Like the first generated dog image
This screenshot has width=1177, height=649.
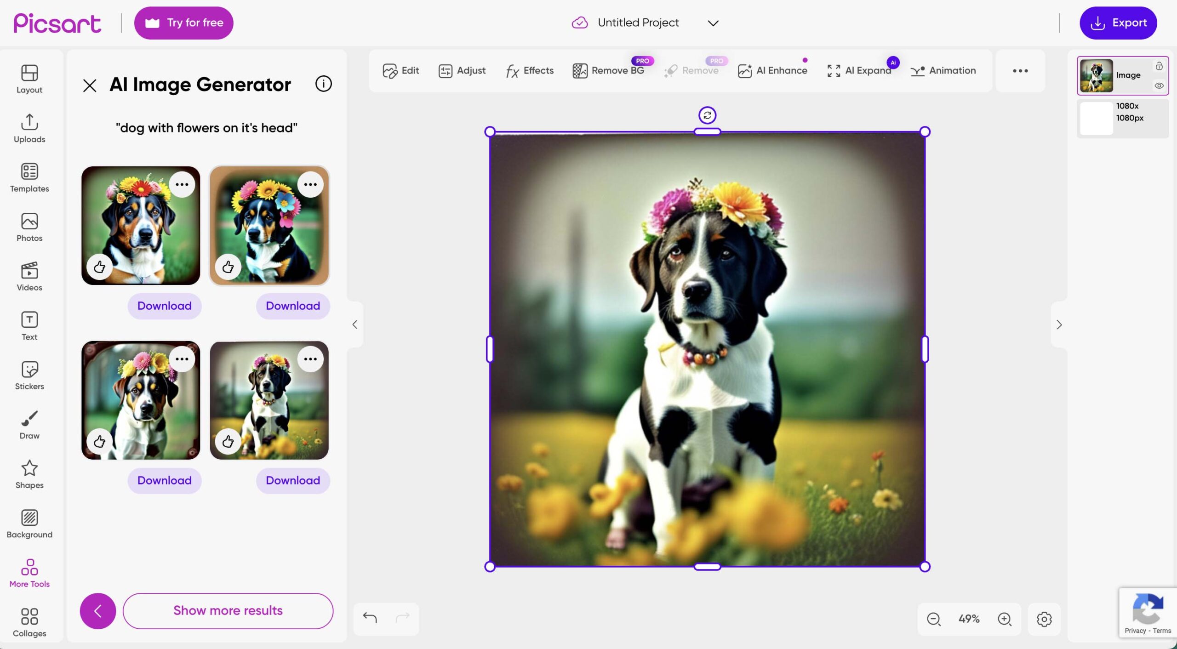click(99, 267)
